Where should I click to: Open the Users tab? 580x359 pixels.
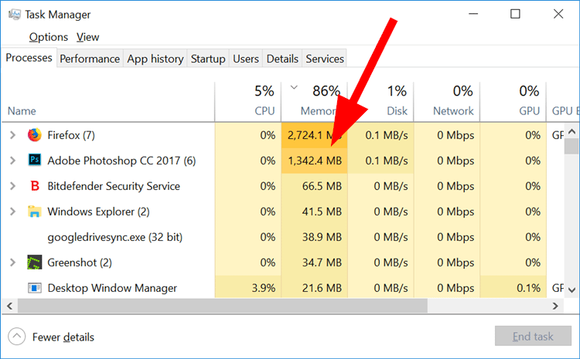click(x=246, y=59)
